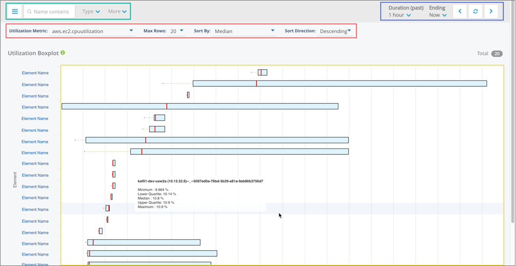Image resolution: width=516 pixels, height=266 pixels.
Task: Open the Ending Now dropdown
Action: pyautogui.click(x=438, y=15)
